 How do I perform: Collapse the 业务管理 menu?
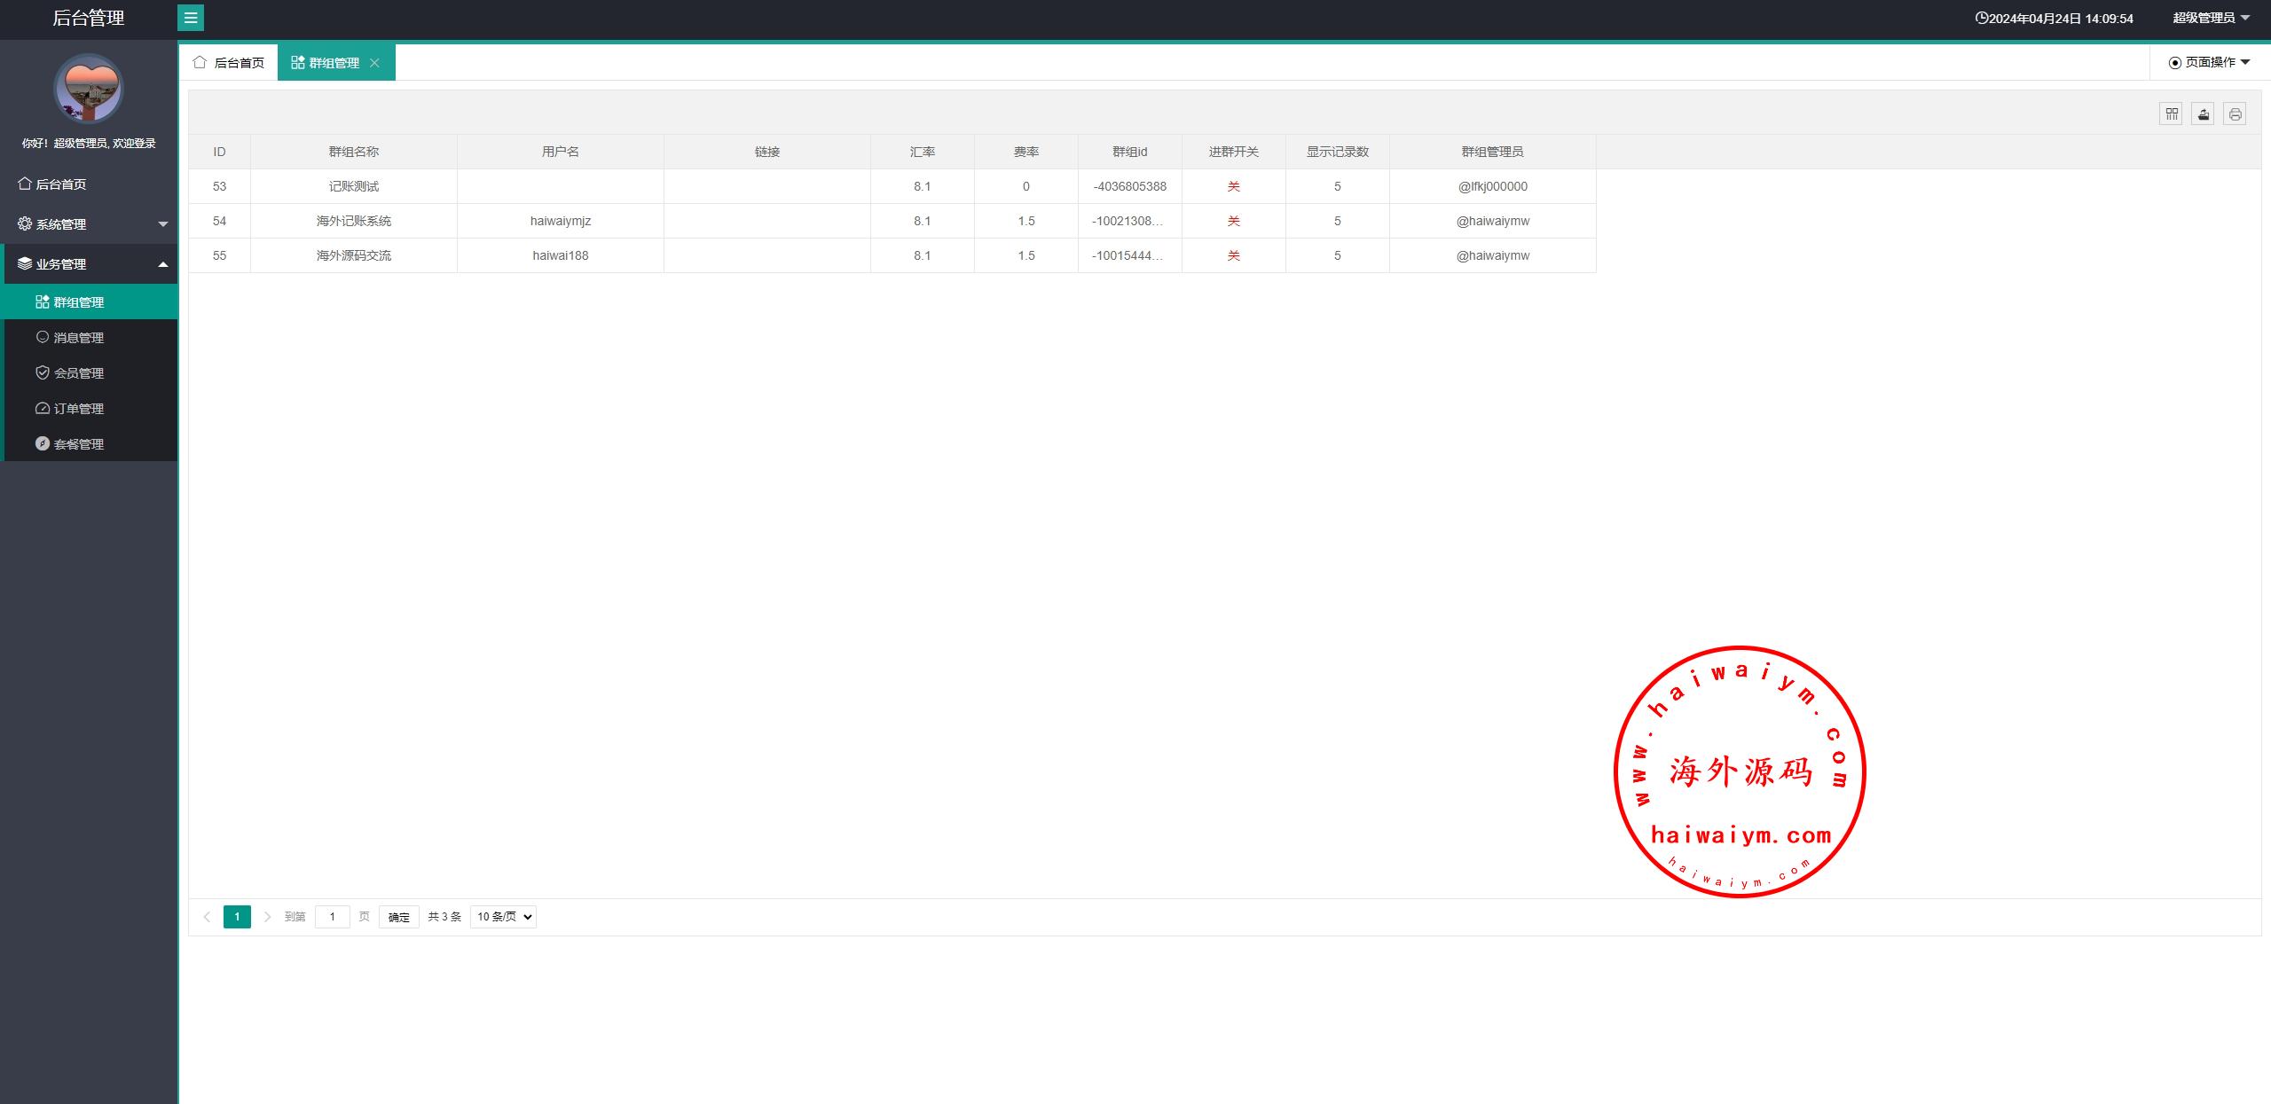(89, 264)
